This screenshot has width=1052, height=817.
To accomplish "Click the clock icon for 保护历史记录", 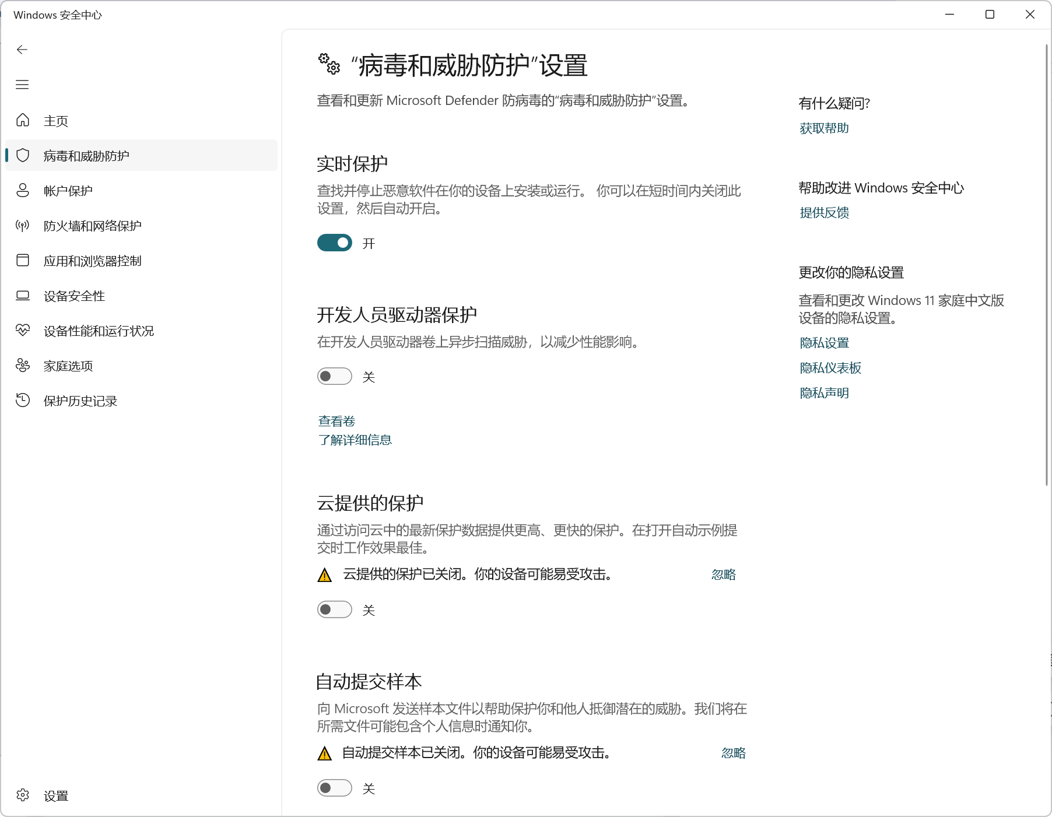I will (23, 400).
